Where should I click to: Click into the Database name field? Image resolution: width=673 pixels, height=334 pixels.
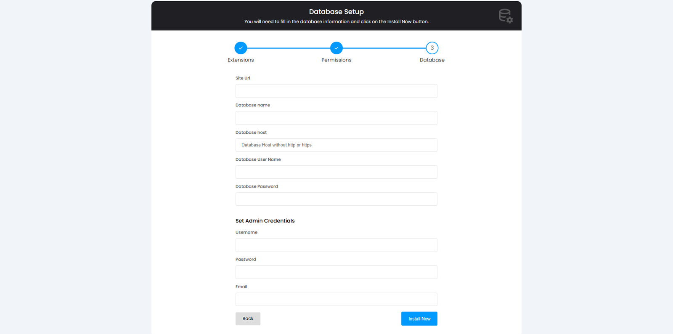click(336, 118)
